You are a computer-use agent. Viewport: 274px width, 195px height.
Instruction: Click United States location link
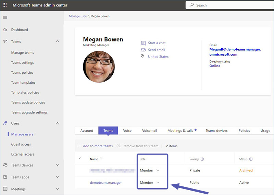[158, 57]
